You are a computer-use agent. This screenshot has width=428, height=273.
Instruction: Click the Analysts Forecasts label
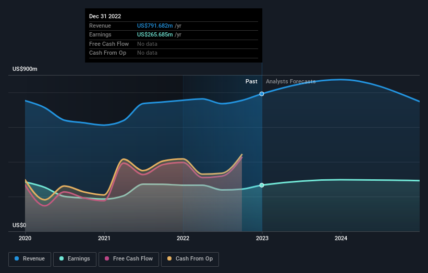coord(291,82)
